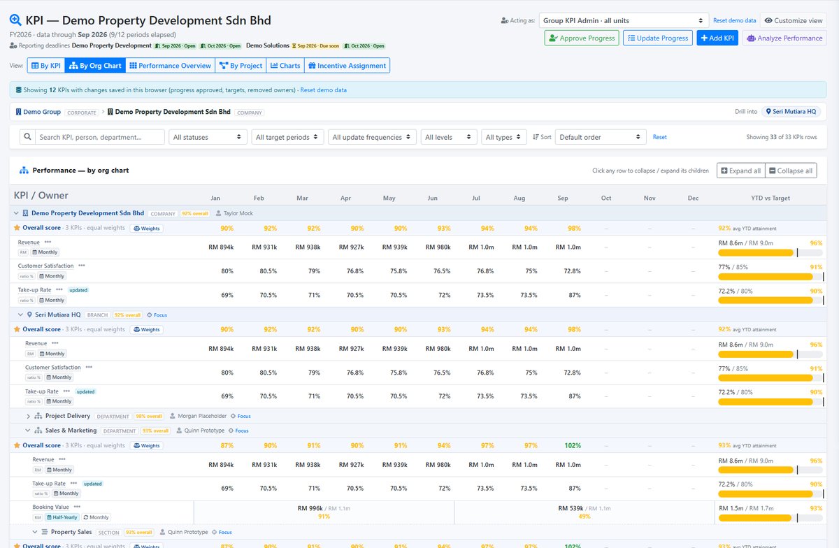Click the star icon on Sales & Marketing Overall score
Screen dimensions: 839x548
point(17,445)
